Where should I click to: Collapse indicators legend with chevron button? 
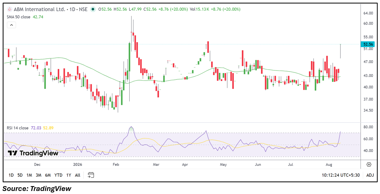click(x=12, y=25)
